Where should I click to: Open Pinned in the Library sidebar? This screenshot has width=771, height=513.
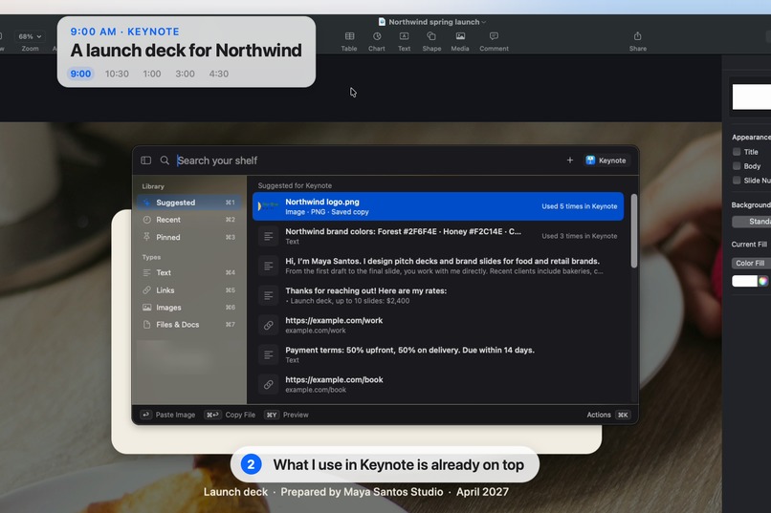pyautogui.click(x=188, y=237)
